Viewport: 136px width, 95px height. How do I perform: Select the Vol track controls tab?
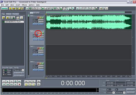tap(31, 13)
